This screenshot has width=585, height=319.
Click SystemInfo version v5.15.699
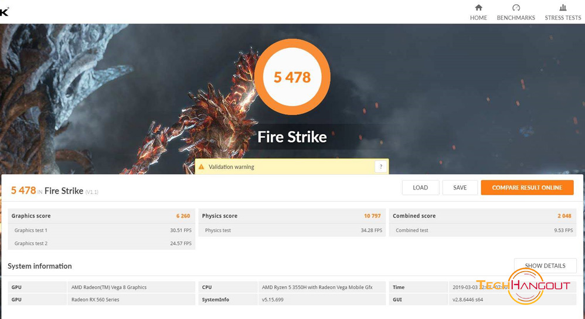click(273, 300)
